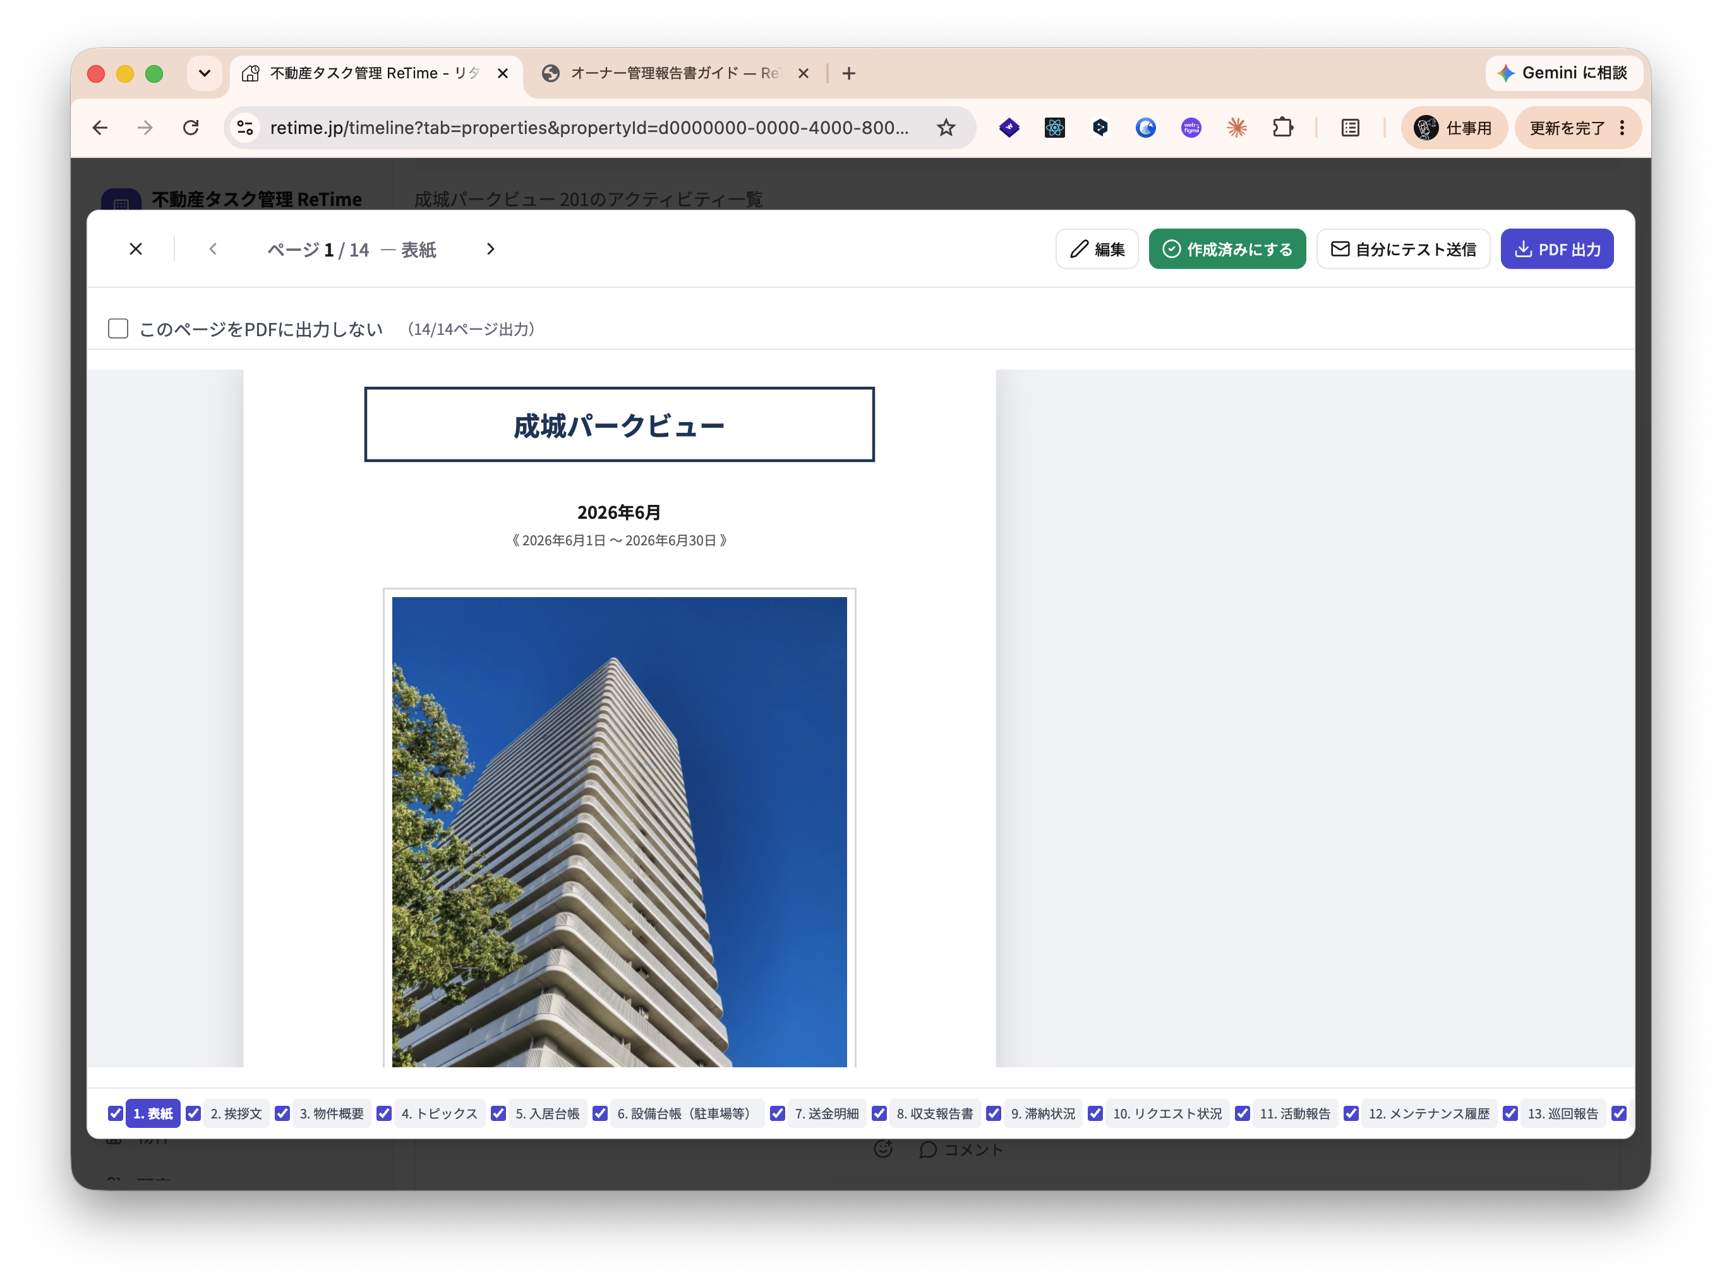1722x1284 pixels.
Task: Open the Extensions puzzle icon
Action: [1283, 128]
